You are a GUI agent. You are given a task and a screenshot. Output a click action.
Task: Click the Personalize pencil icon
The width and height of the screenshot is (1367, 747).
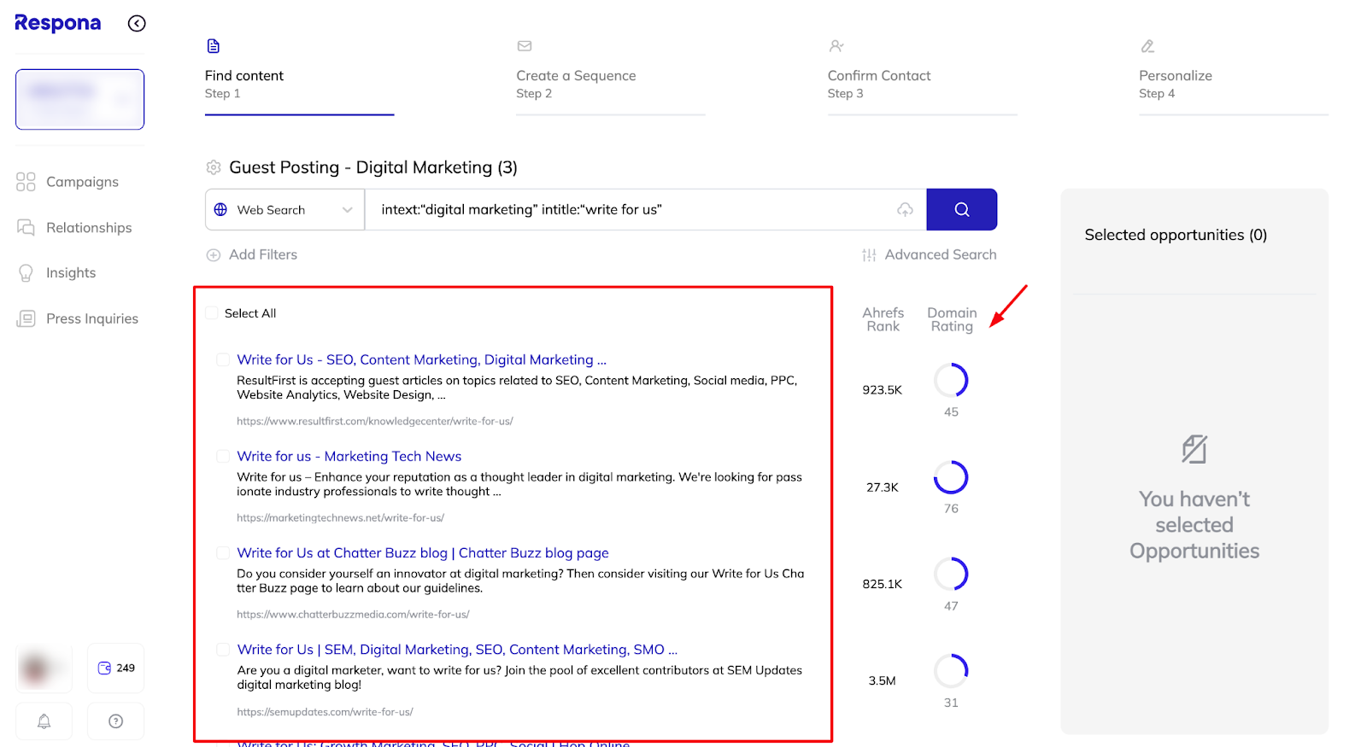coord(1147,46)
